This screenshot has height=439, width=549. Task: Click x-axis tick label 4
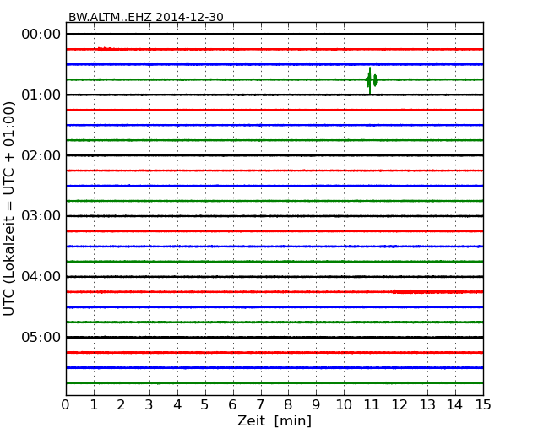[177, 404]
